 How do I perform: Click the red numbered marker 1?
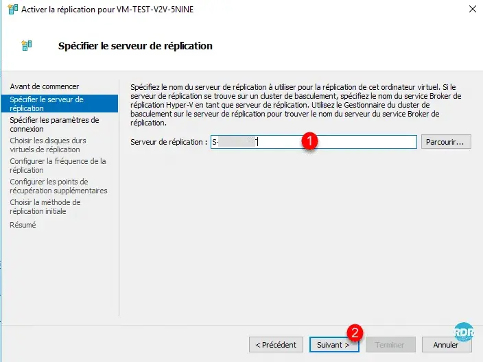310,139
